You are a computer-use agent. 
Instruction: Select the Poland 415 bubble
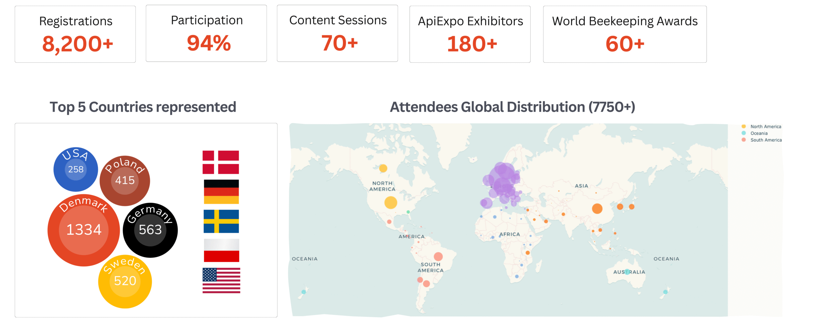point(125,181)
